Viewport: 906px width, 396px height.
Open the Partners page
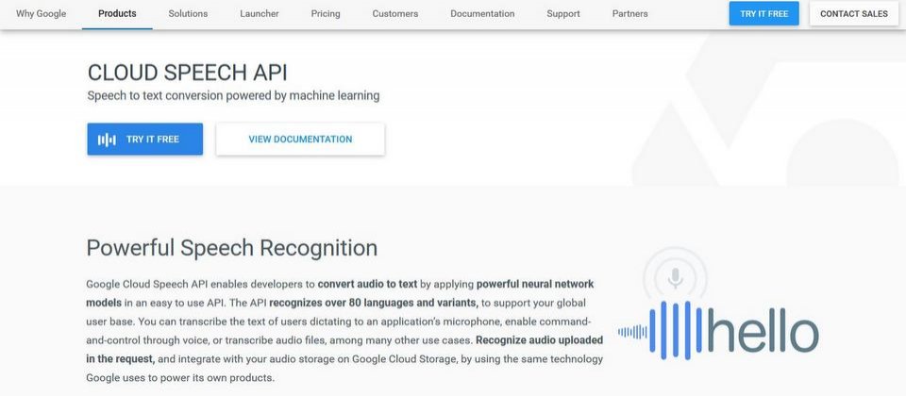pos(629,13)
